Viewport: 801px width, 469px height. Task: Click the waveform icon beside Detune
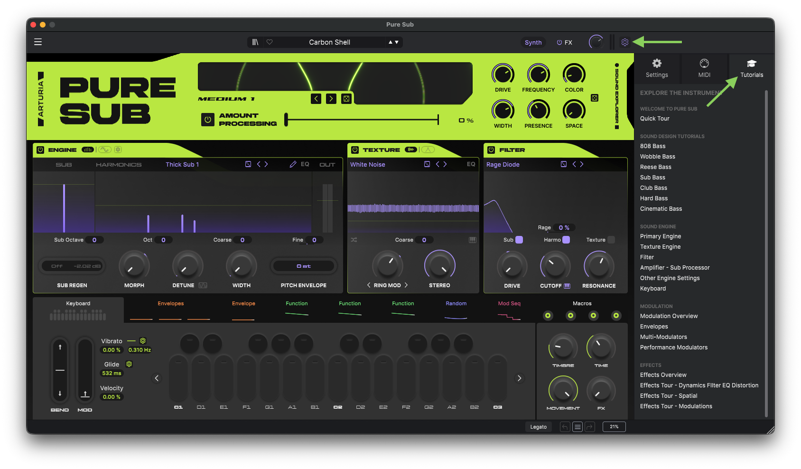coord(203,285)
